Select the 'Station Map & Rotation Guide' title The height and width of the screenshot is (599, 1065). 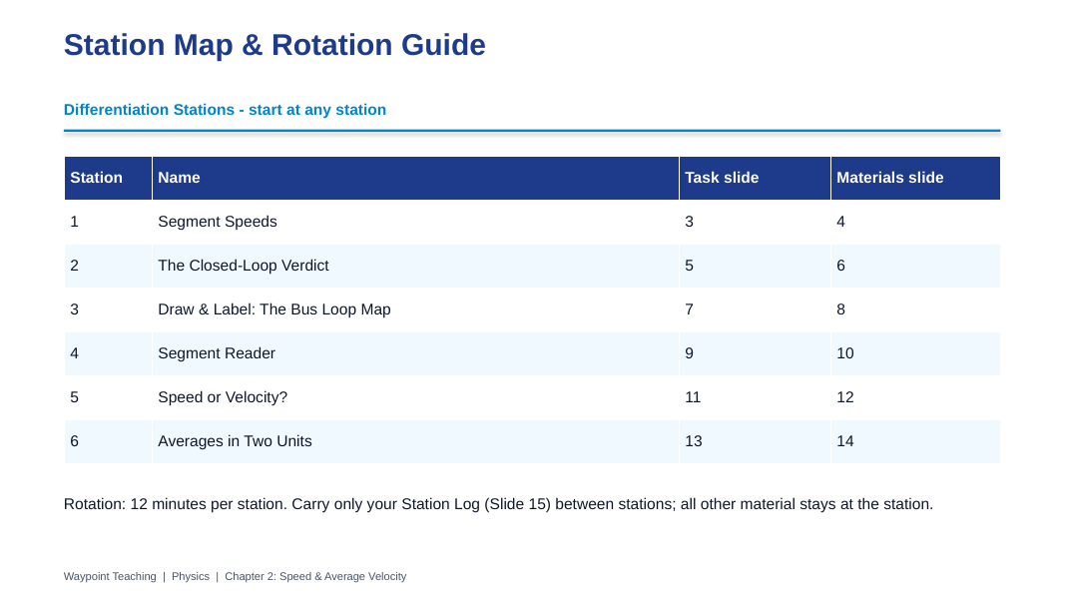click(x=274, y=46)
